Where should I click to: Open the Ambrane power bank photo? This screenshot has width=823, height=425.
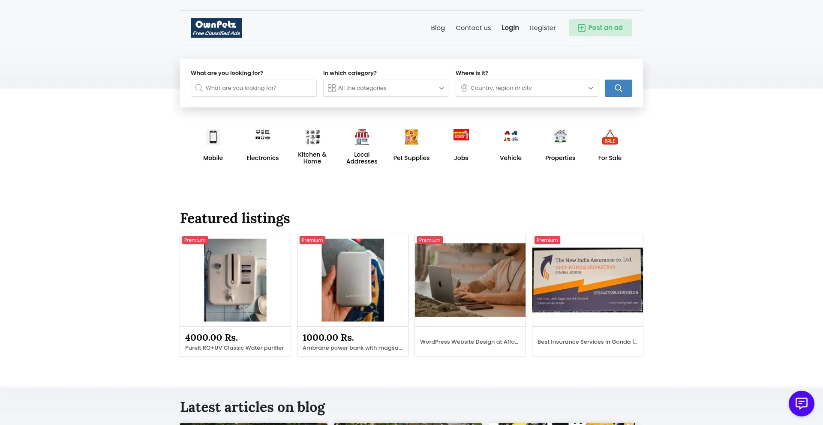pos(353,280)
